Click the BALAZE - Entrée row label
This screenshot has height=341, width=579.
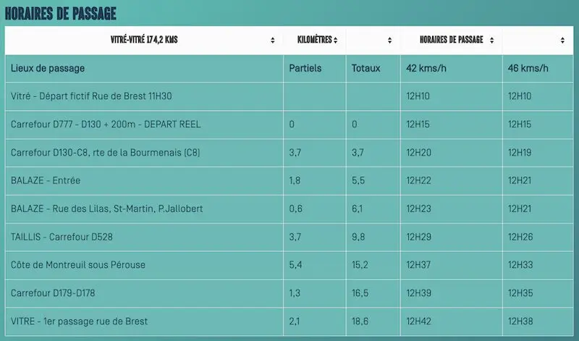pyautogui.click(x=47, y=180)
